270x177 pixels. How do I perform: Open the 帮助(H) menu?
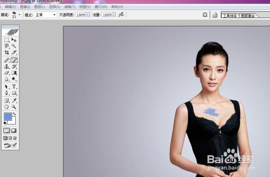point(117,7)
